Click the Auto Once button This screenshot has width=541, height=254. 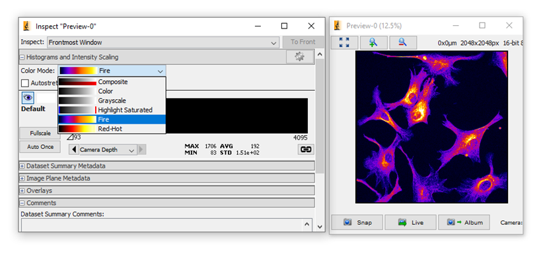coord(40,147)
